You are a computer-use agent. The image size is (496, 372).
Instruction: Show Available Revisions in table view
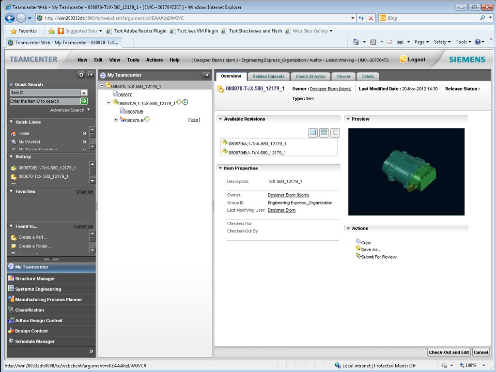(313, 133)
